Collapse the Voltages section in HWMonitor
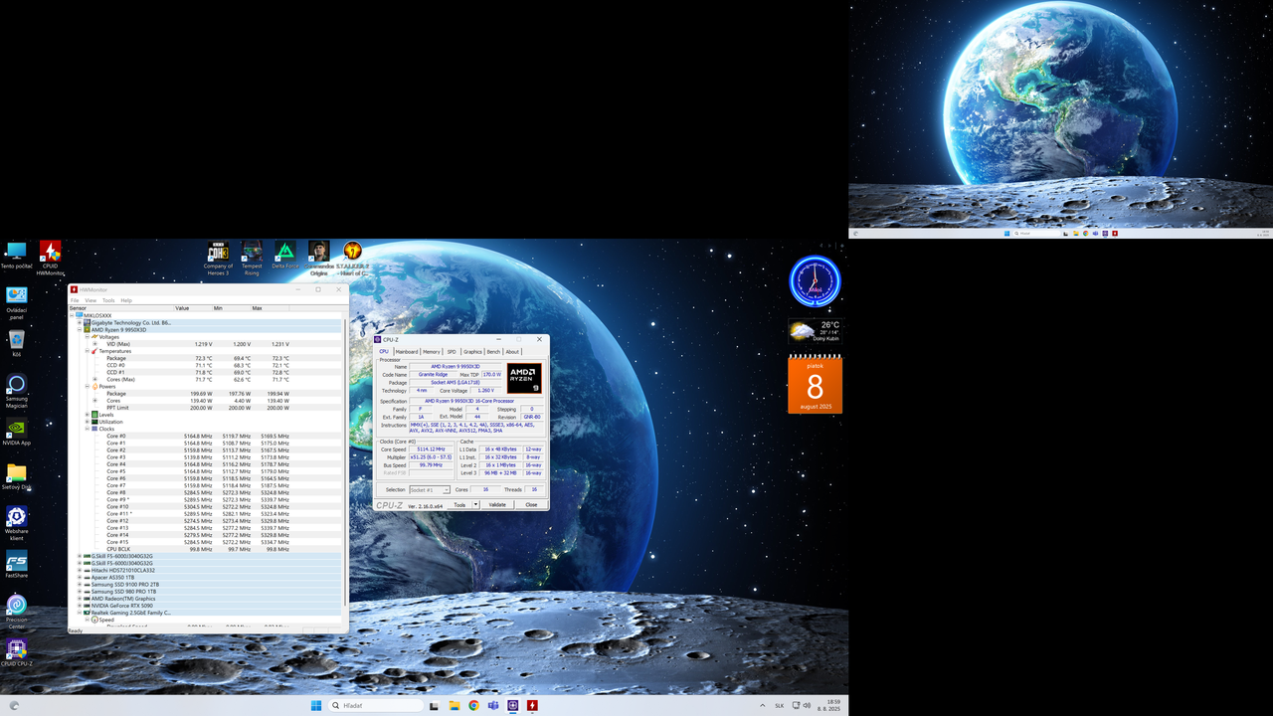This screenshot has width=1273, height=716. [x=88, y=336]
